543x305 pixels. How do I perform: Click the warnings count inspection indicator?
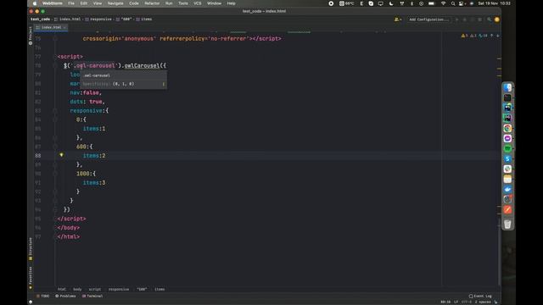(464, 36)
